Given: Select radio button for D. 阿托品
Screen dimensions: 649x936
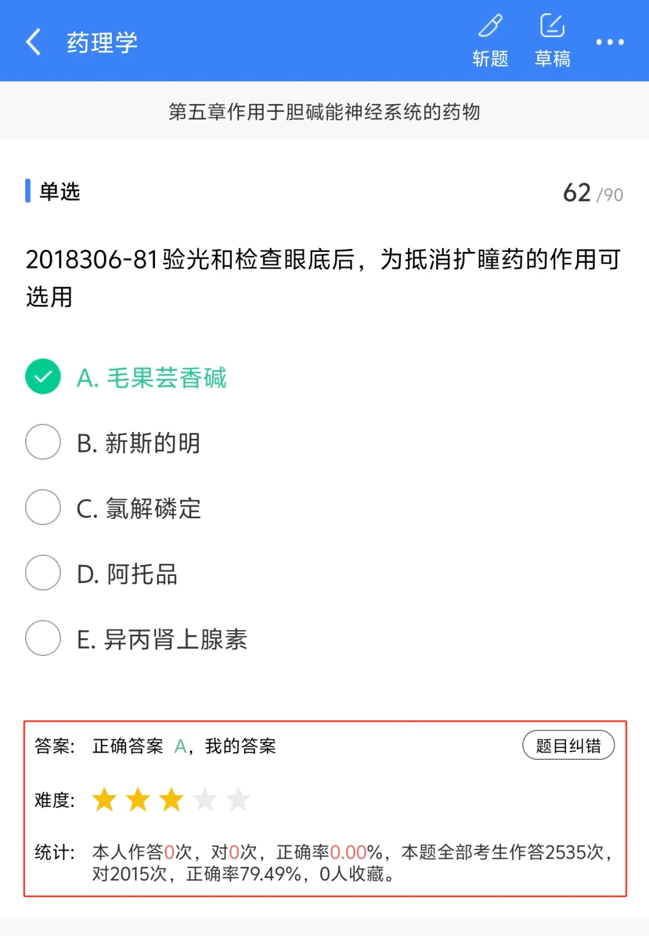Looking at the screenshot, I should coord(43,573).
